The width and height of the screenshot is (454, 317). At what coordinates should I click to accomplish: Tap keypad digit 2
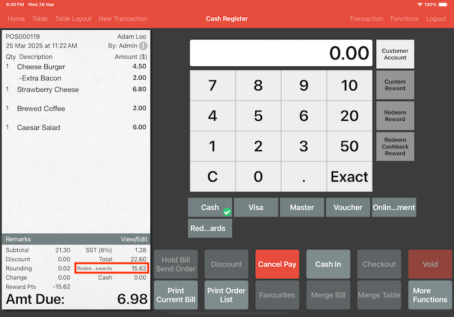tap(258, 146)
